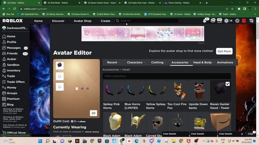Screen dimensions: 259x145
Task: Select first equipped item thumbnail in preview
Action: pyautogui.click(x=59, y=65)
